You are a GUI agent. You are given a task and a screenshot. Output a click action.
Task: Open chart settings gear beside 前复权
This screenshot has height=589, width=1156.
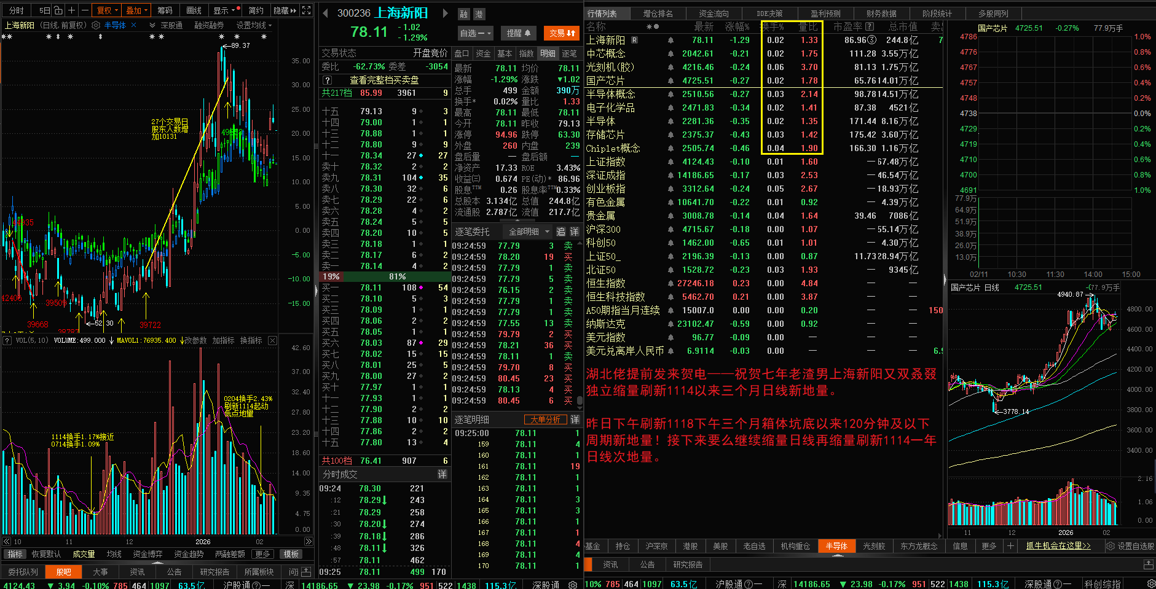pyautogui.click(x=95, y=25)
